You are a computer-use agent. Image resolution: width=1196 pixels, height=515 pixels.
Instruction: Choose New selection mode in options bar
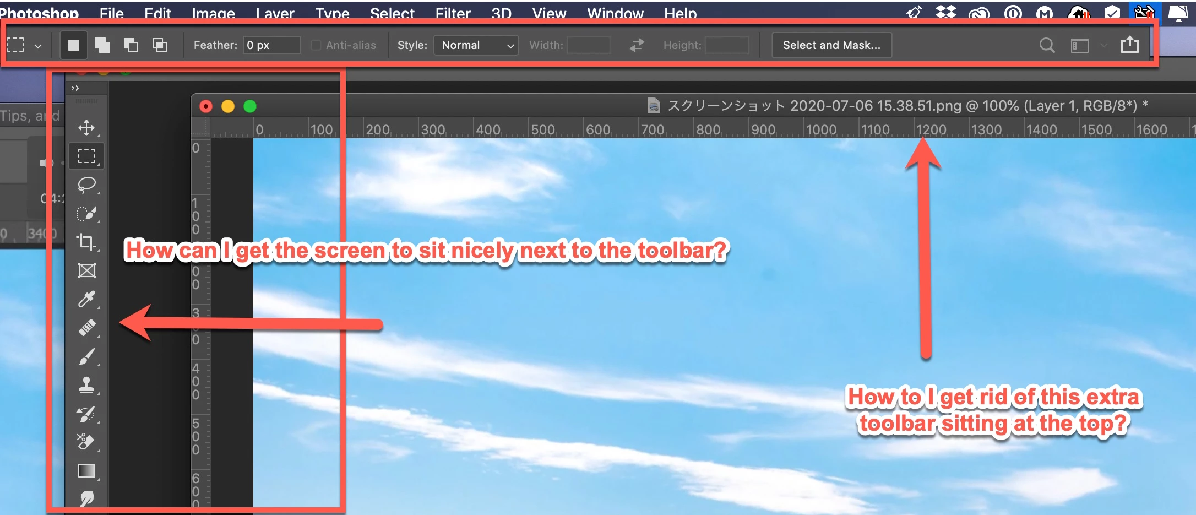point(73,45)
